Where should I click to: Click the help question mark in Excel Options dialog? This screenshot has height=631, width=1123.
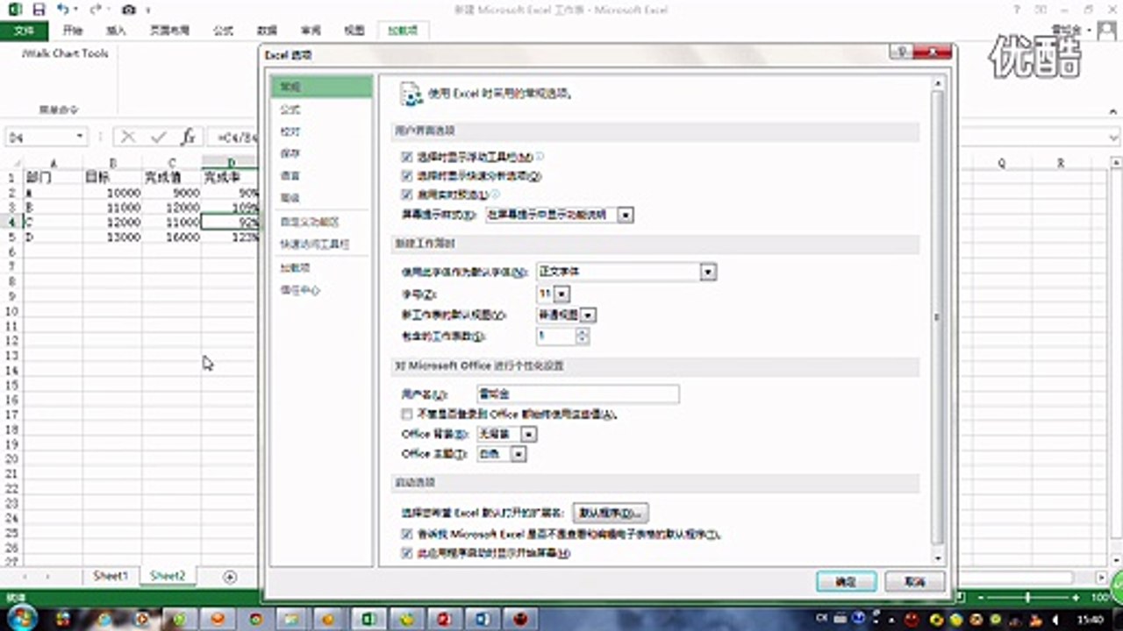tap(901, 53)
